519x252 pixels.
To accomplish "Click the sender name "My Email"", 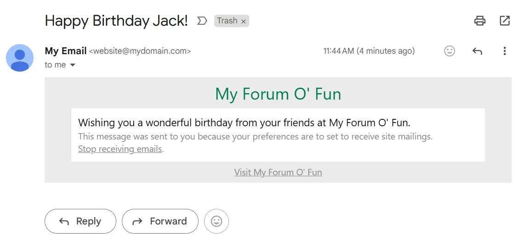I will pyautogui.click(x=66, y=51).
